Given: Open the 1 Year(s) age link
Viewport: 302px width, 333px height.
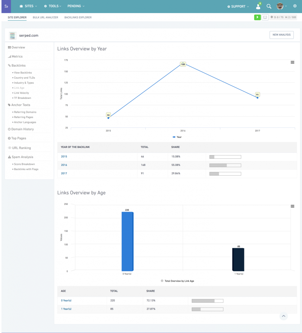Looking at the screenshot, I should 66,309.
